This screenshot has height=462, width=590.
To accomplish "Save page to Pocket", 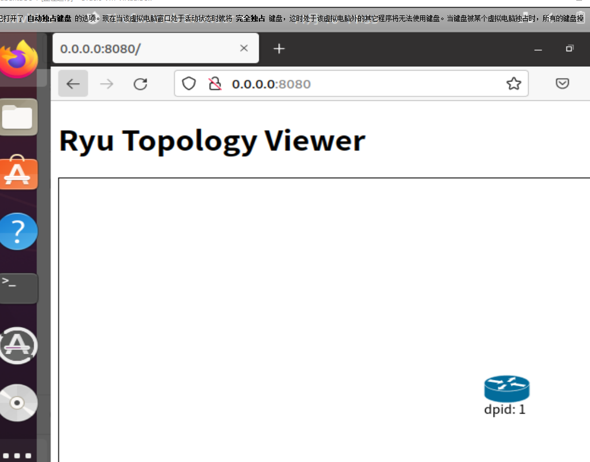I will [562, 83].
